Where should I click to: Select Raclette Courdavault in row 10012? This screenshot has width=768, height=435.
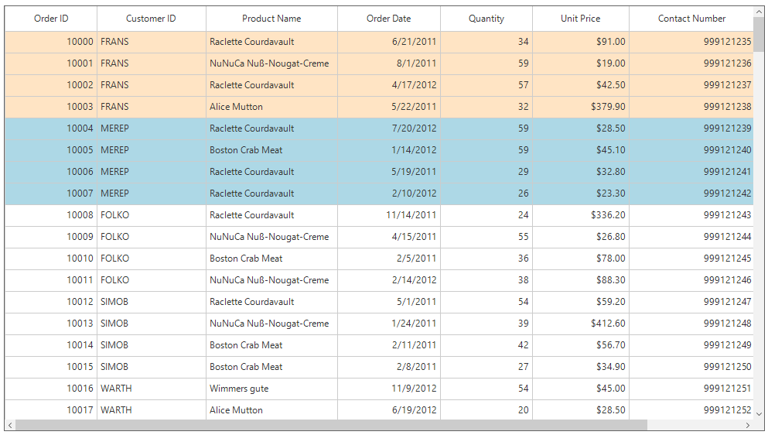pyautogui.click(x=271, y=302)
